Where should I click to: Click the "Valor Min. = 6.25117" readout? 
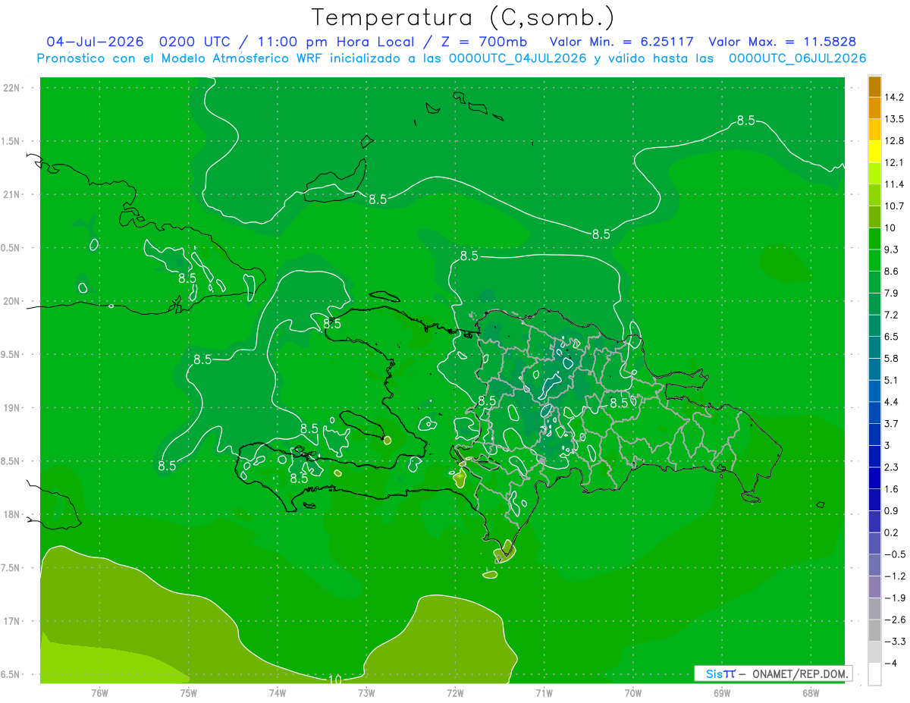(621, 42)
